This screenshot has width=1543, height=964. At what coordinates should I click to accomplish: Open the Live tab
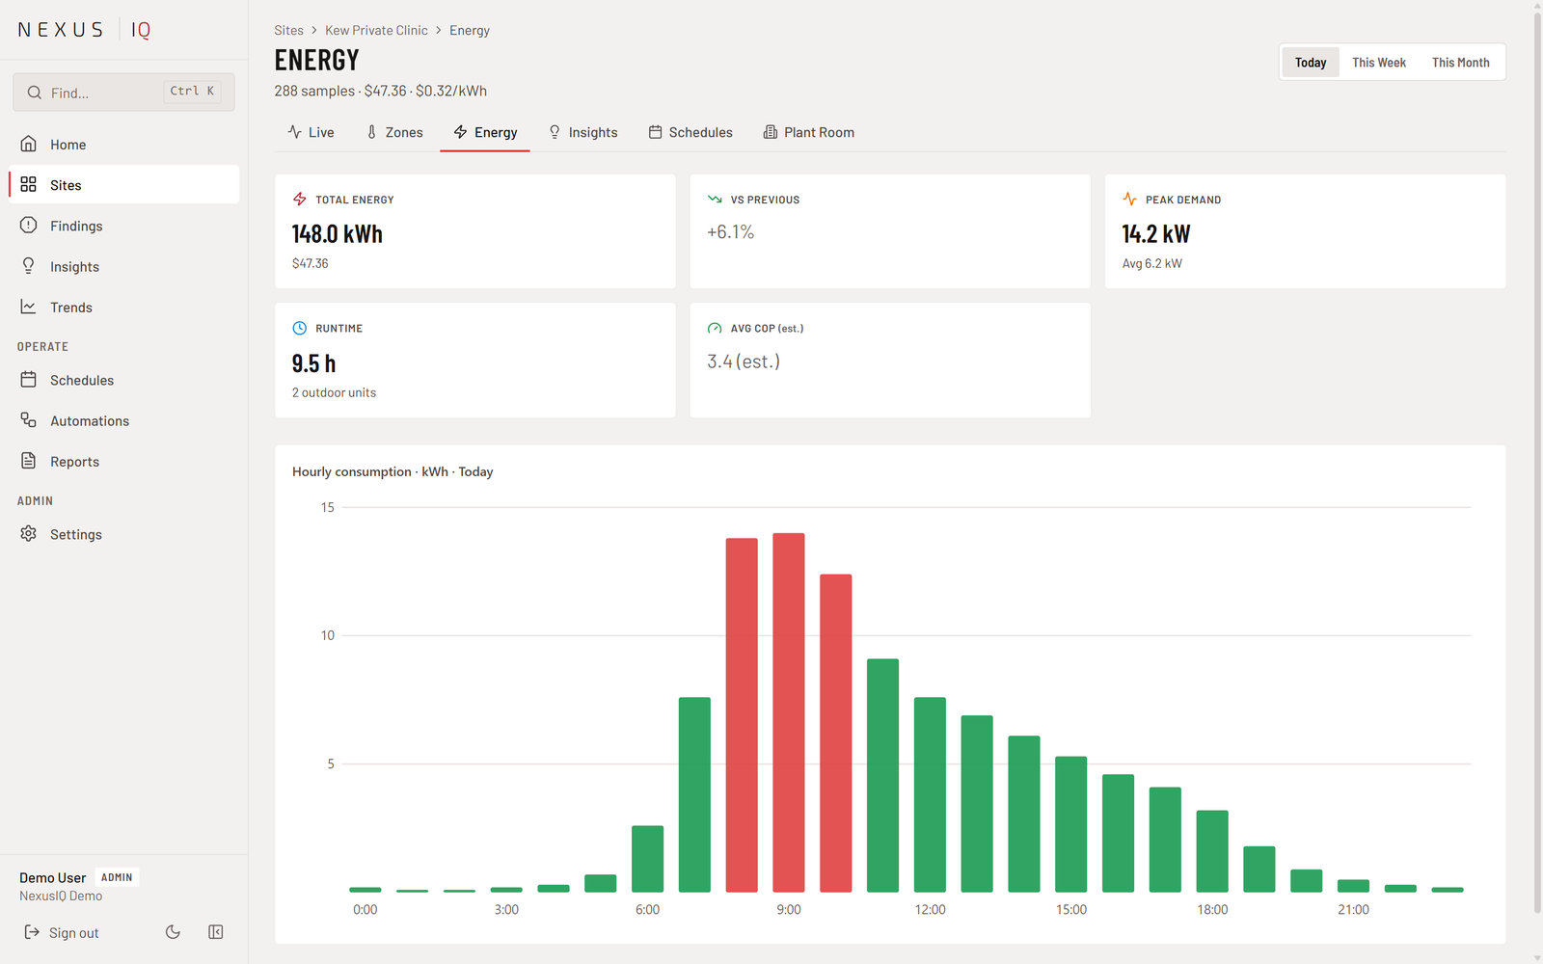(311, 133)
